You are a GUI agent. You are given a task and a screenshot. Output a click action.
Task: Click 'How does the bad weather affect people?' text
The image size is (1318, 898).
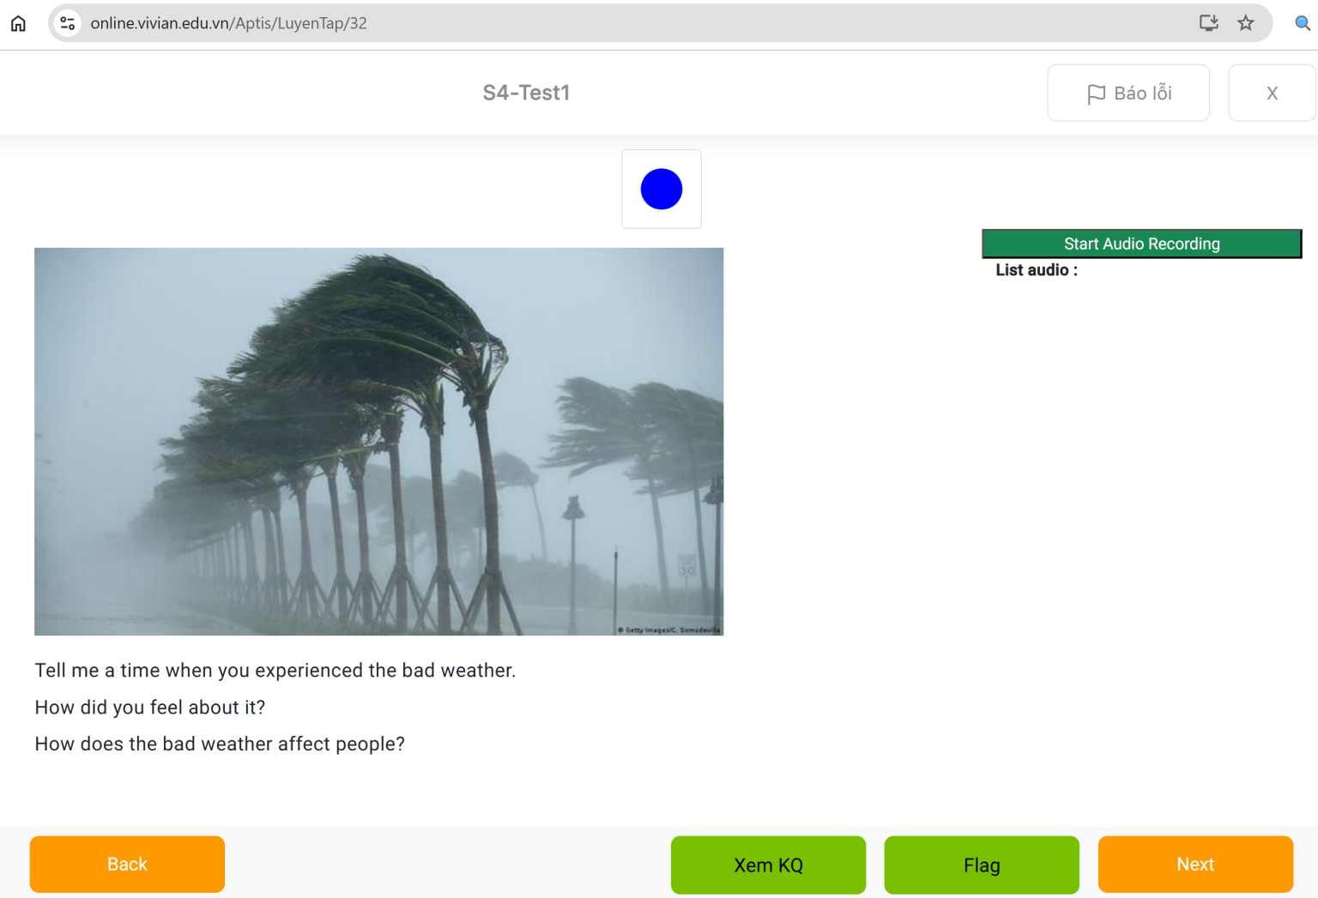(x=220, y=744)
